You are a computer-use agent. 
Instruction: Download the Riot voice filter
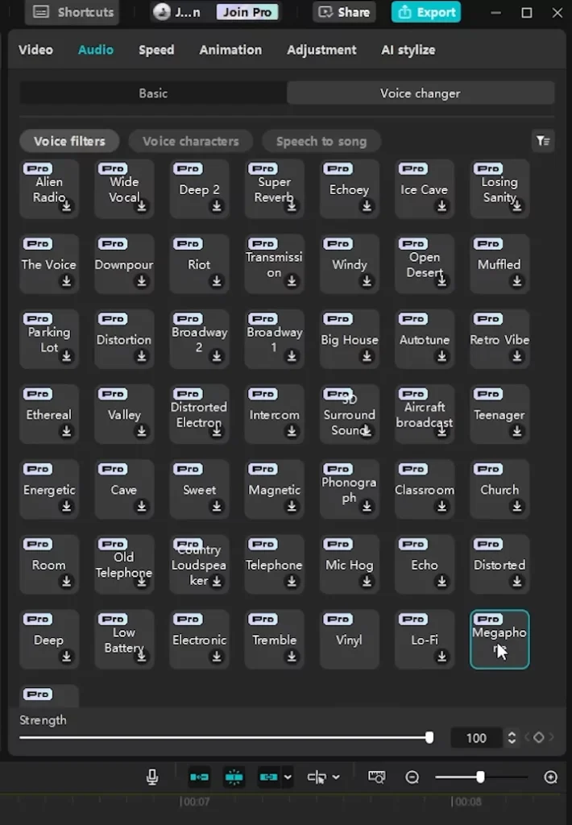point(217,281)
